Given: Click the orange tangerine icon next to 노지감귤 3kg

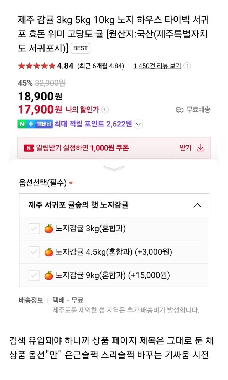Looking at the screenshot, I should 48,229.
